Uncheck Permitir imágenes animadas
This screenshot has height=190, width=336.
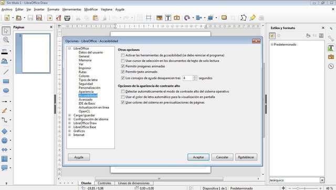click(123, 66)
